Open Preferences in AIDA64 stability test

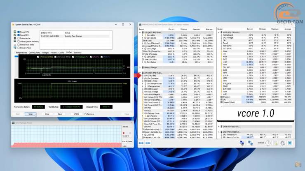coord(89,114)
